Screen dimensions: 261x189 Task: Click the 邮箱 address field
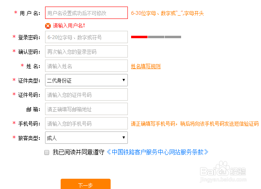(x=86, y=109)
